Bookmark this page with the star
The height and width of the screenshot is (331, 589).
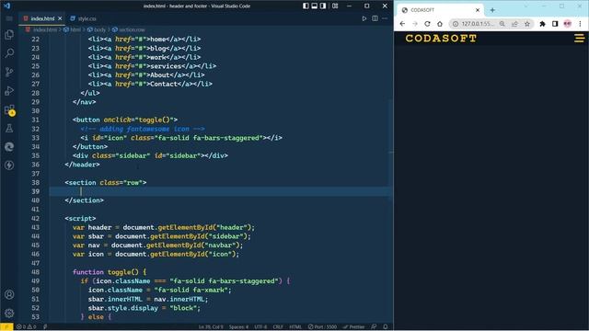(x=527, y=24)
